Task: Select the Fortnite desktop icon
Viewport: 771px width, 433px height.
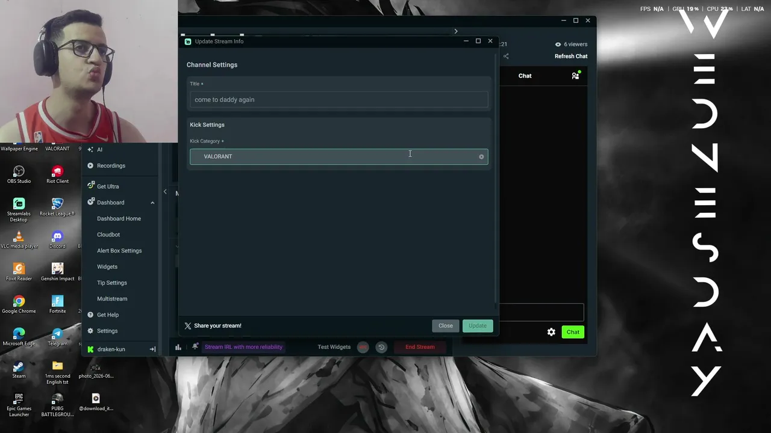Action: pyautogui.click(x=57, y=305)
